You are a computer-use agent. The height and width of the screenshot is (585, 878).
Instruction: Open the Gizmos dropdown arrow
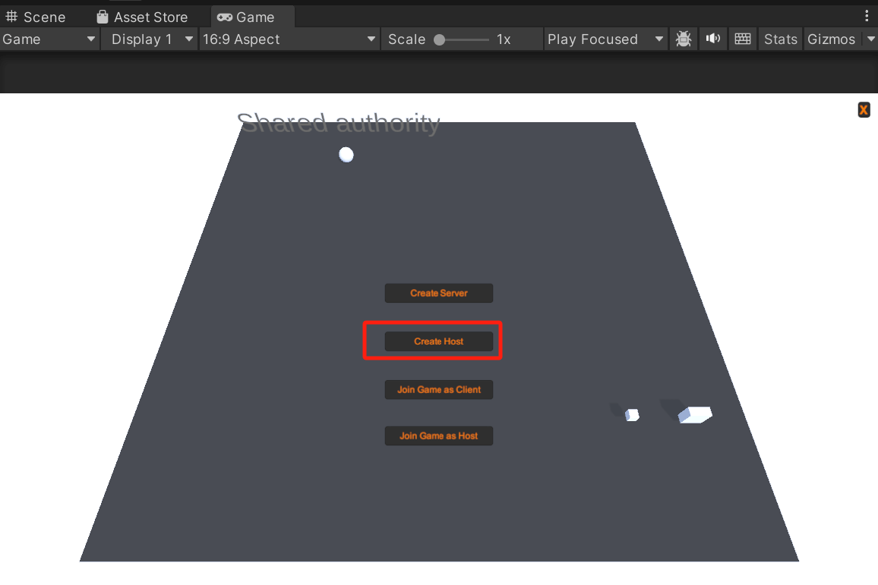870,39
